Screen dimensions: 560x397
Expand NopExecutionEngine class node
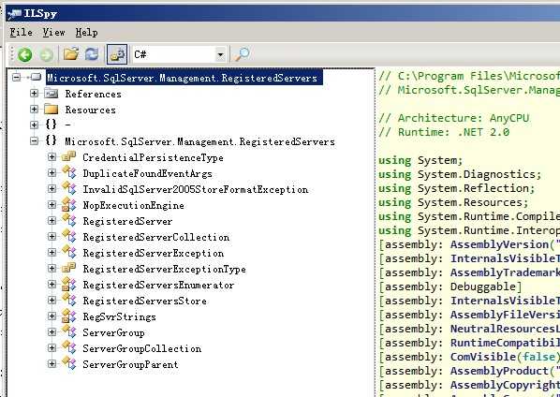point(52,204)
